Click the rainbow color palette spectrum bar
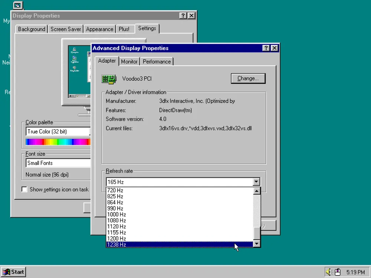 click(58, 142)
